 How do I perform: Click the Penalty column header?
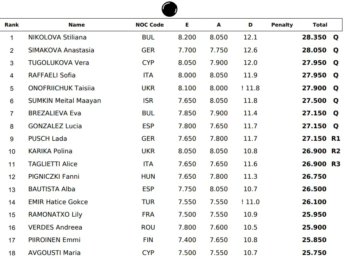coord(282,25)
